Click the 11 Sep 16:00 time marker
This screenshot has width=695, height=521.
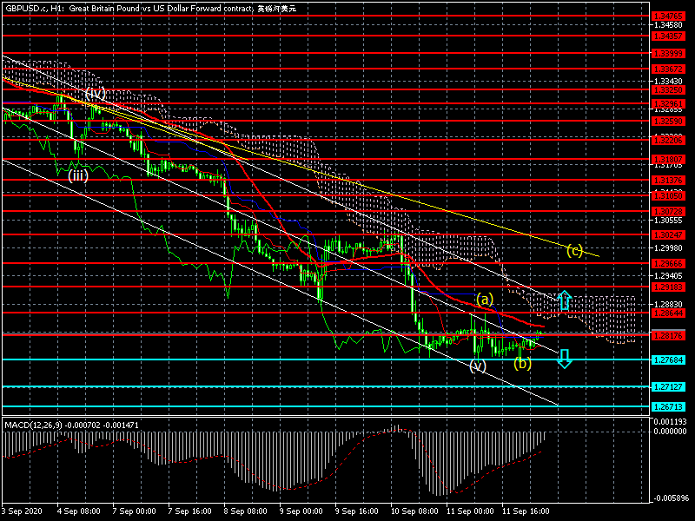coord(526,512)
